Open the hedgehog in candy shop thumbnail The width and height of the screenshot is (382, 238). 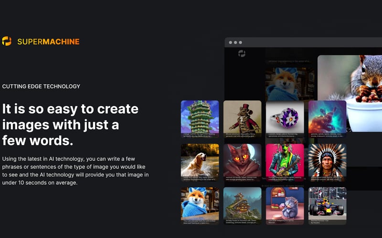[285, 206]
